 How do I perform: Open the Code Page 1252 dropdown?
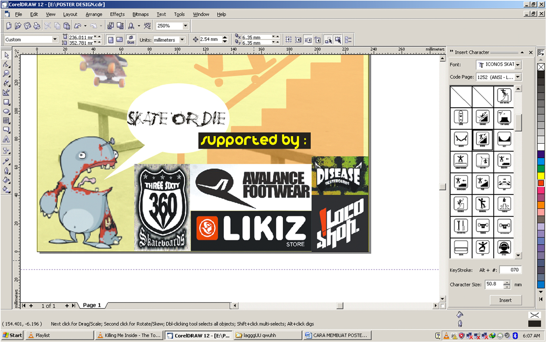point(518,77)
